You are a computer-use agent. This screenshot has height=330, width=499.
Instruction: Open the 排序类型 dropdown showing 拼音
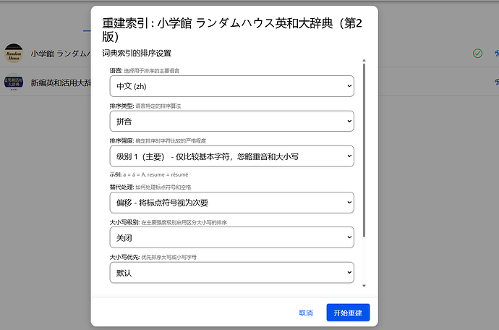(231, 121)
